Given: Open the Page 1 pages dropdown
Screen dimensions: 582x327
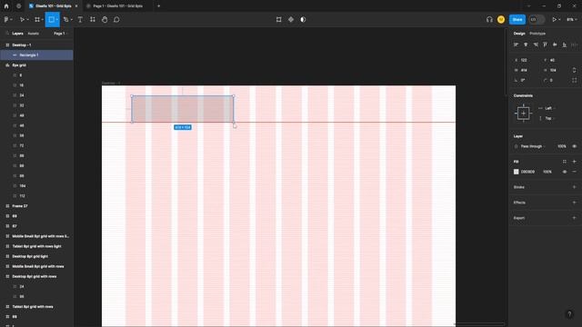Looking at the screenshot, I should (61, 34).
